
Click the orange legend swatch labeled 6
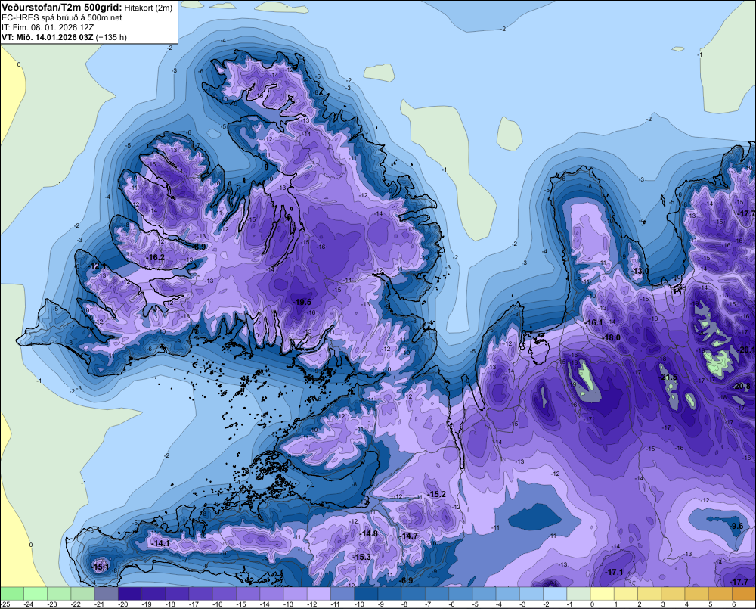(745, 594)
